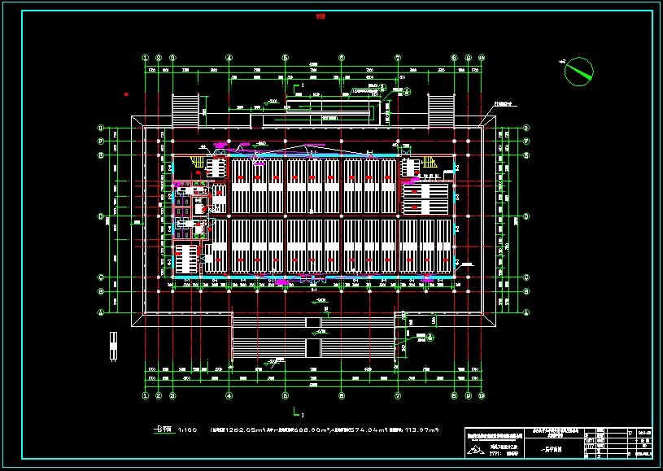Image resolution: width=663 pixels, height=471 pixels.
Task: Select the top overall dimension line
Action: click(x=313, y=68)
